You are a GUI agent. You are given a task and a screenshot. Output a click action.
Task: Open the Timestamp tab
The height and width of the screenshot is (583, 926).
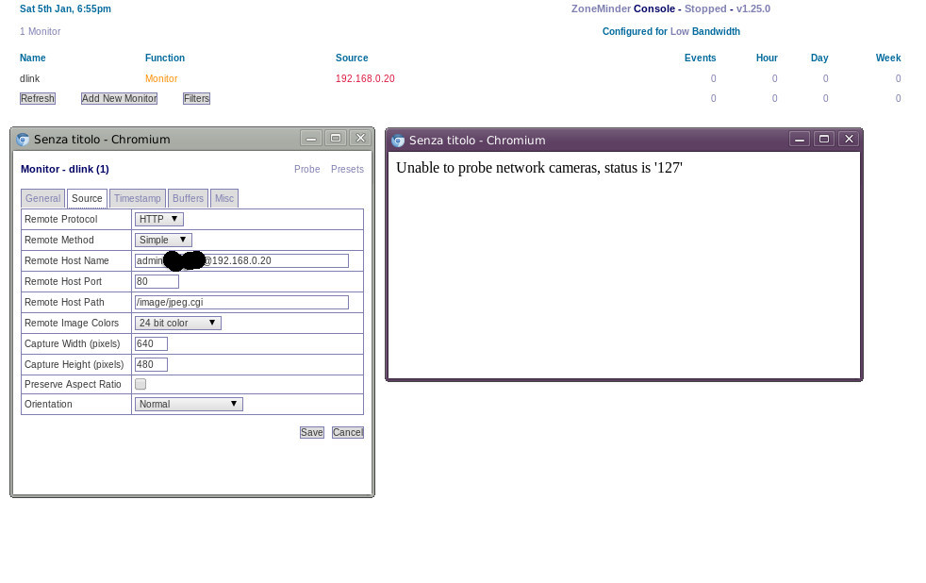click(137, 198)
